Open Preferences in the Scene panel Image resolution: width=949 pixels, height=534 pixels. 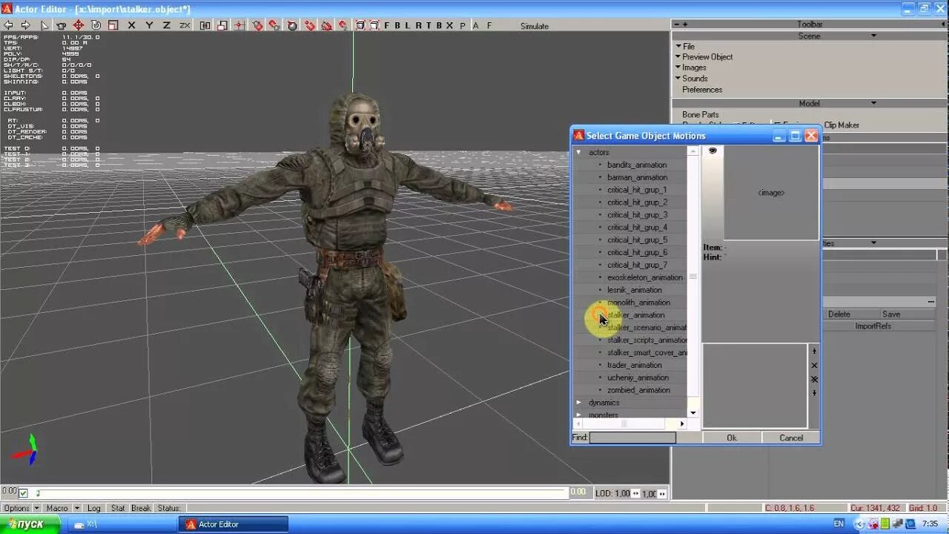coord(702,89)
